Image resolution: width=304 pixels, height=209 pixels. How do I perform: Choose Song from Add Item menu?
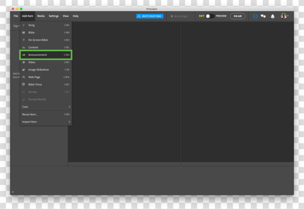click(x=46, y=25)
